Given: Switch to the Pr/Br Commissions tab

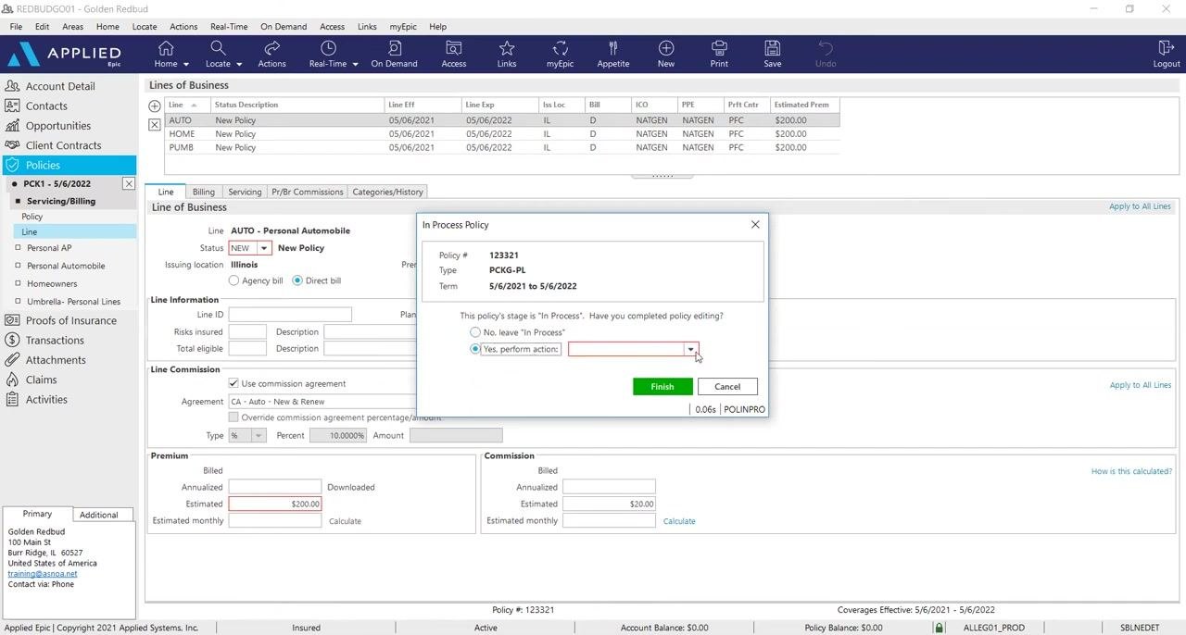Looking at the screenshot, I should 308,192.
